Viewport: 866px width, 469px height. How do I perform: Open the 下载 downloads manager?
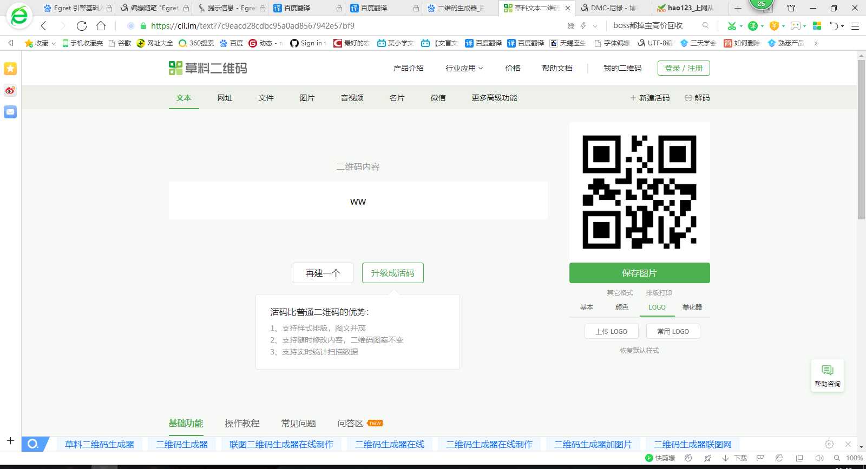point(734,458)
